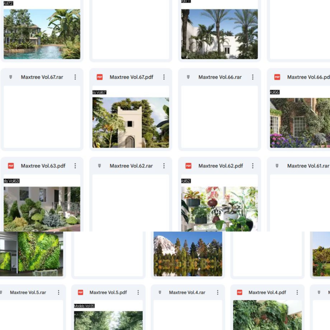
Task: Open the mountain lake forest preview thumbnail
Action: coord(188,254)
